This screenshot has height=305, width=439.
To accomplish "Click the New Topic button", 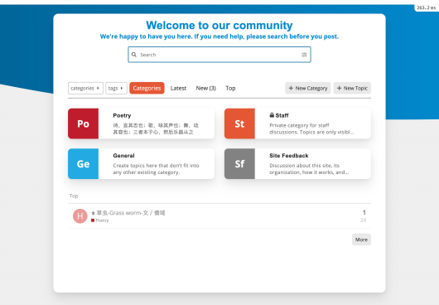I will (x=352, y=88).
